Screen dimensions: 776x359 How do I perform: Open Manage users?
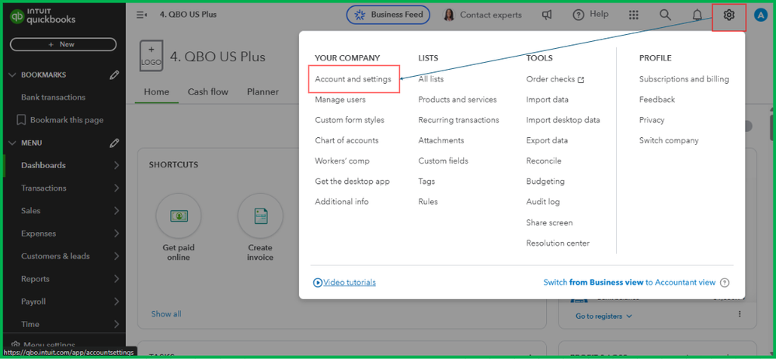click(340, 100)
